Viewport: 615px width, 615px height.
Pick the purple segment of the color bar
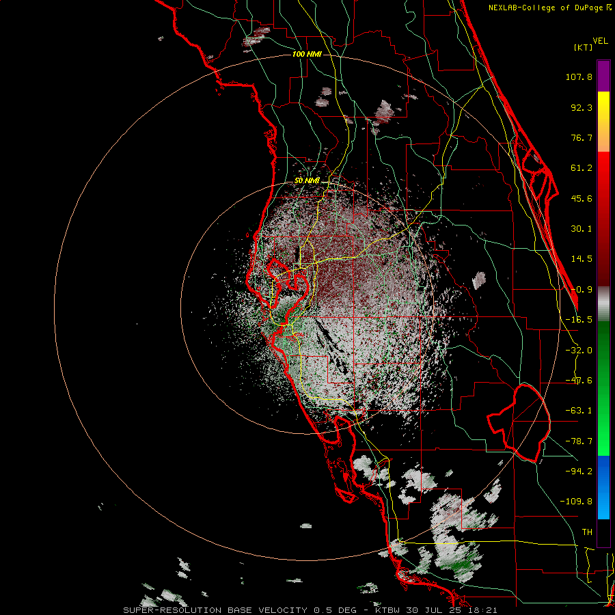[603, 76]
